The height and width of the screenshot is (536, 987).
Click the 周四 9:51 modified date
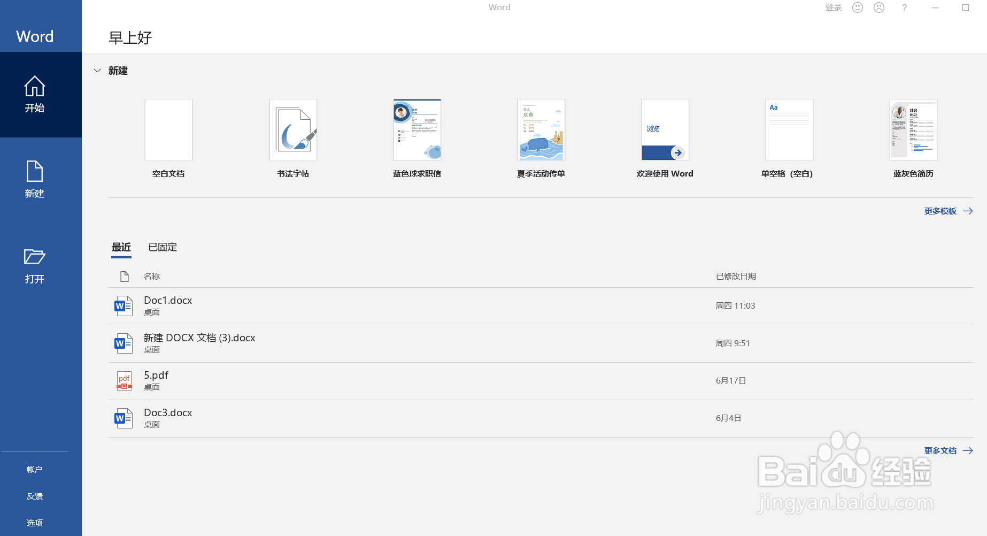pos(732,343)
